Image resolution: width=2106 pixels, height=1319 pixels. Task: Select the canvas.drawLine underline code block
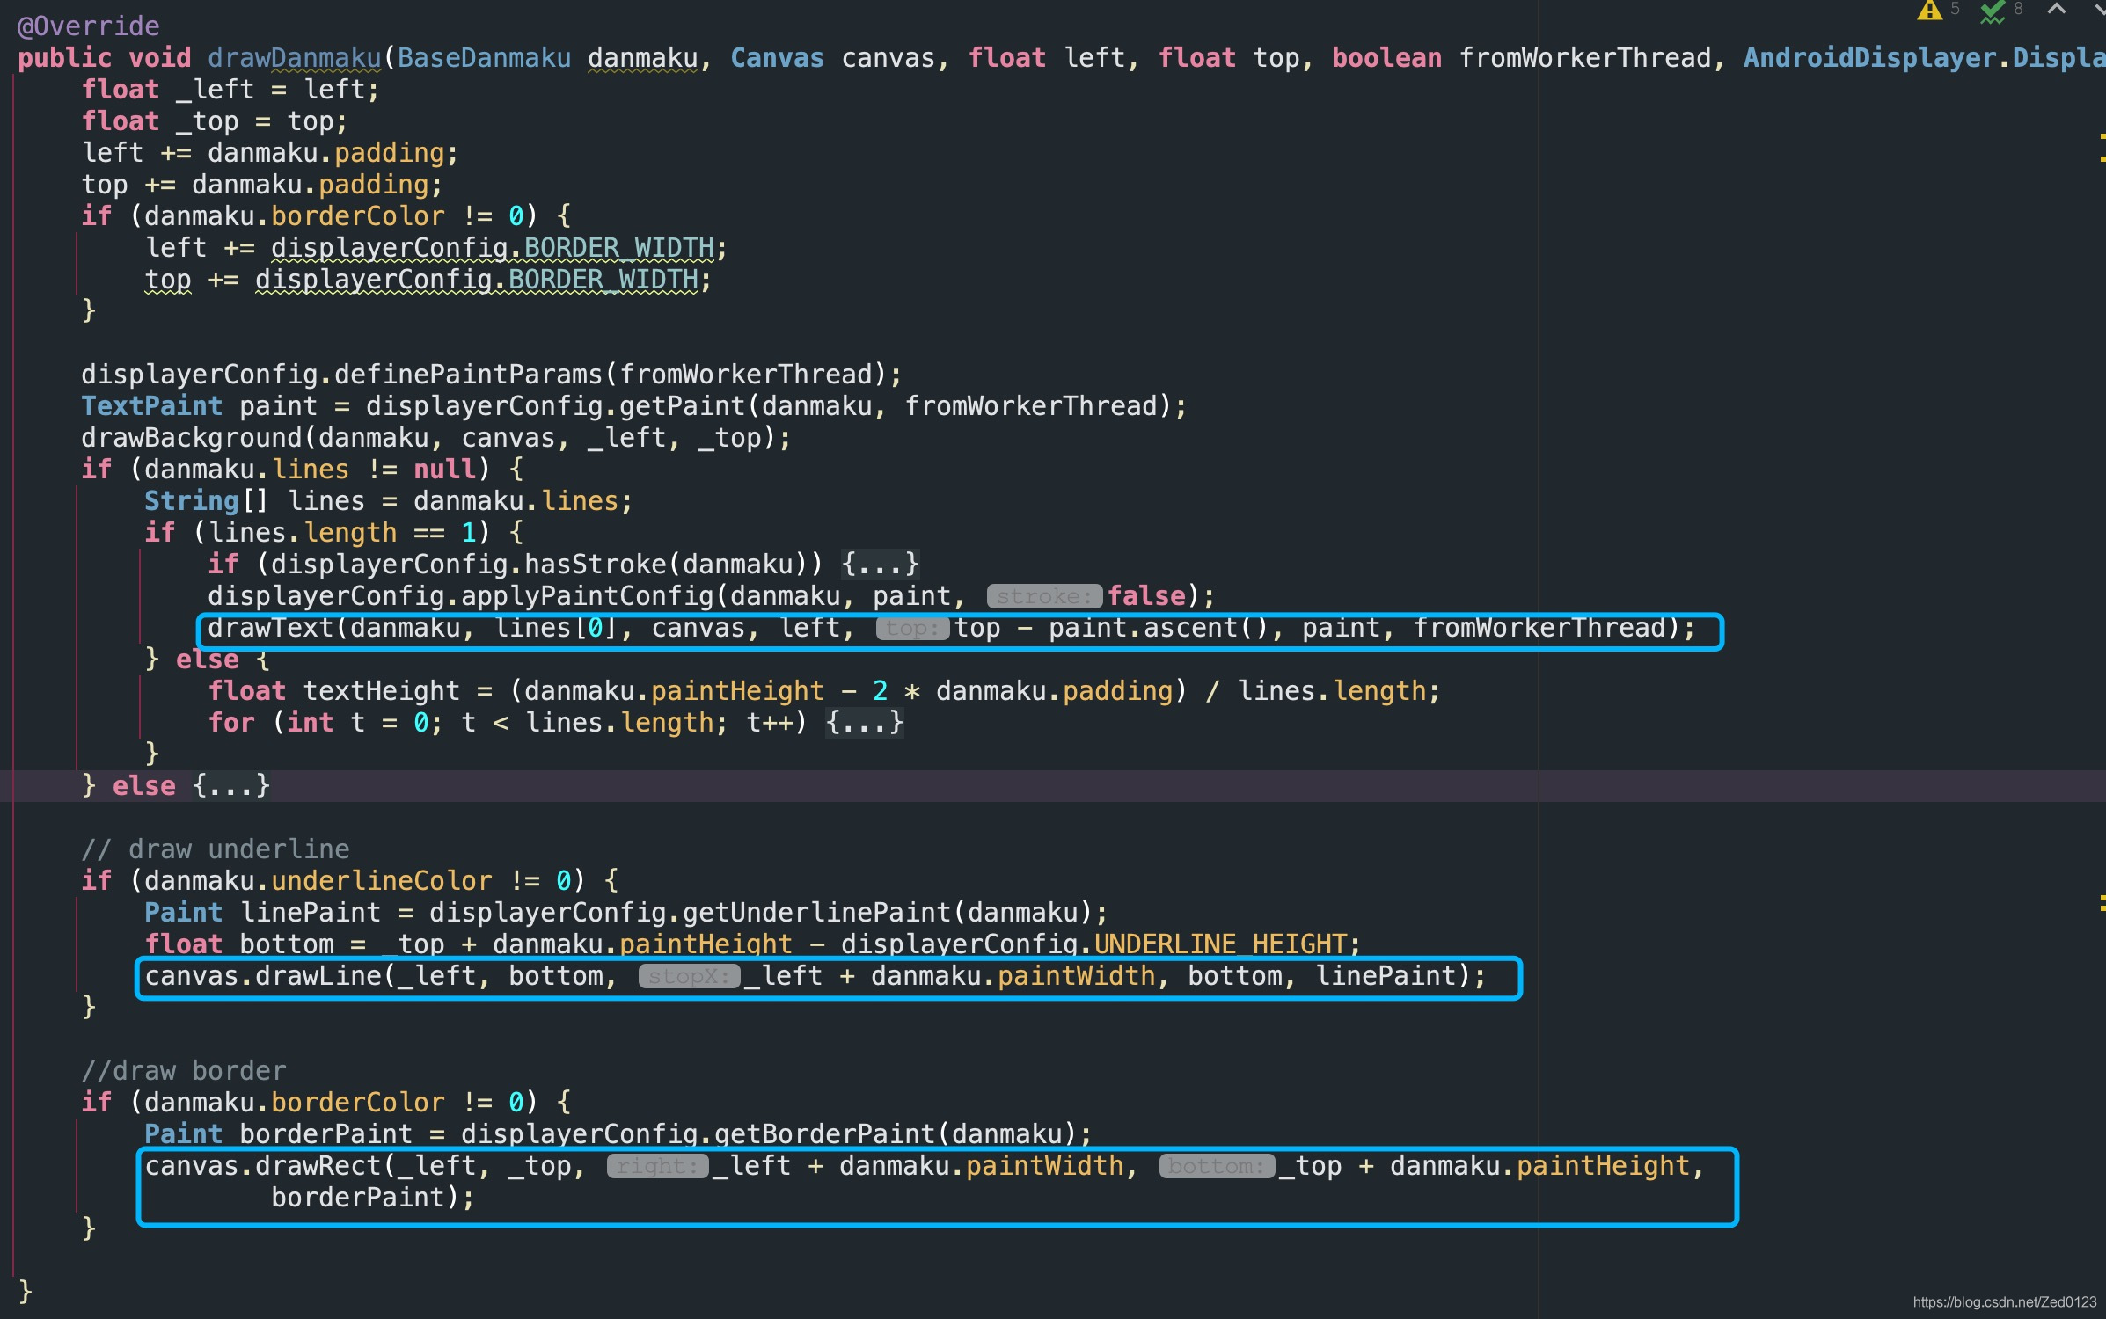point(821,975)
